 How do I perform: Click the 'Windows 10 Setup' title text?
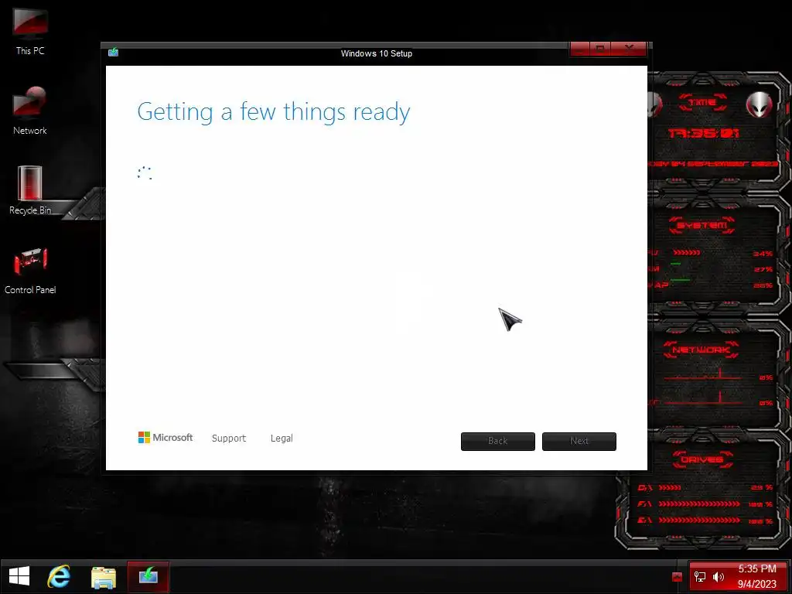(377, 53)
